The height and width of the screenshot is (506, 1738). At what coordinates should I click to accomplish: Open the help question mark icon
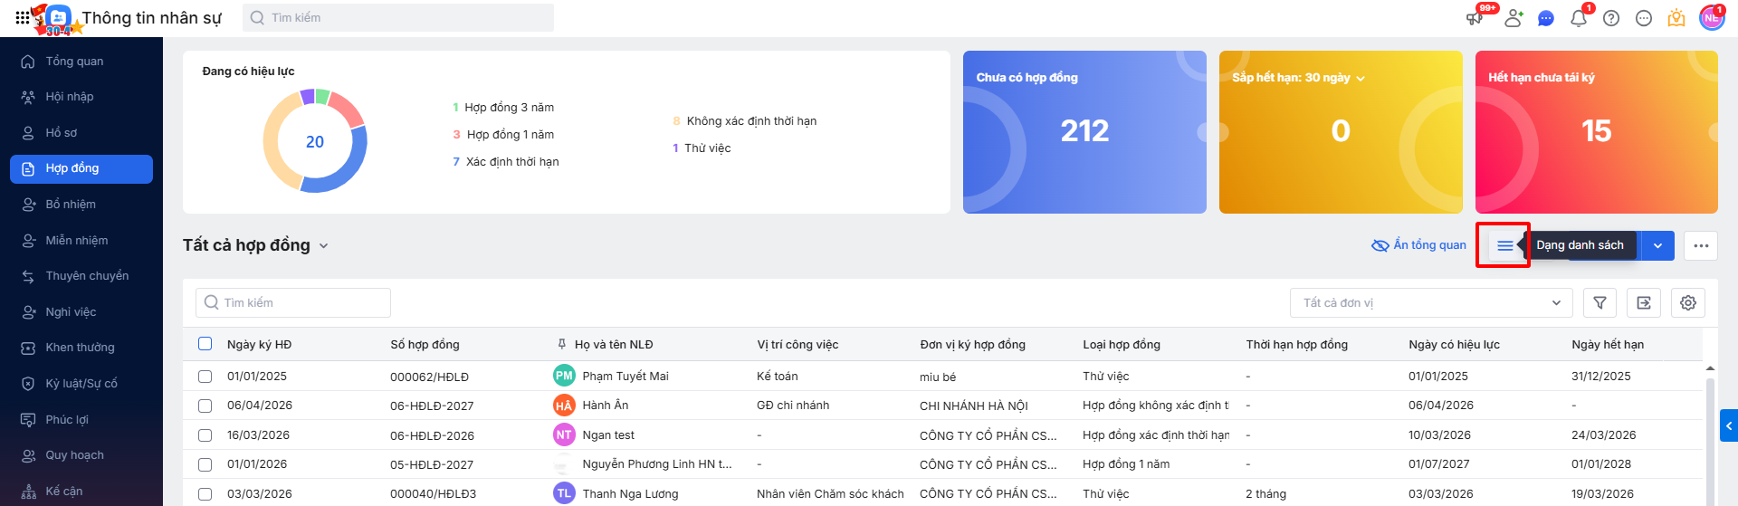[1611, 18]
